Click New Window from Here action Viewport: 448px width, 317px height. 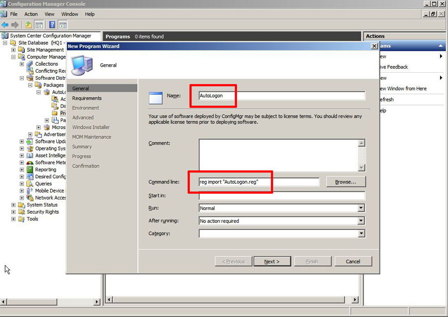click(403, 89)
